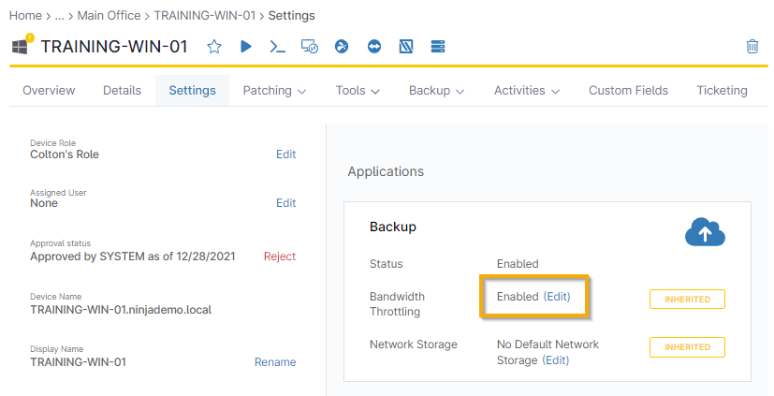Click the trash delete device icon

[x=752, y=46]
